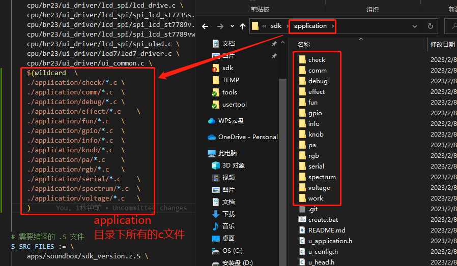The width and height of the screenshot is (457, 266).
Task: Open the tools quick access folder
Action: [224, 92]
